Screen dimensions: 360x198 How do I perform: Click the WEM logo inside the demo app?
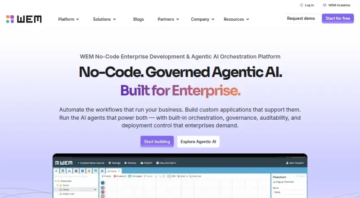(x=63, y=163)
